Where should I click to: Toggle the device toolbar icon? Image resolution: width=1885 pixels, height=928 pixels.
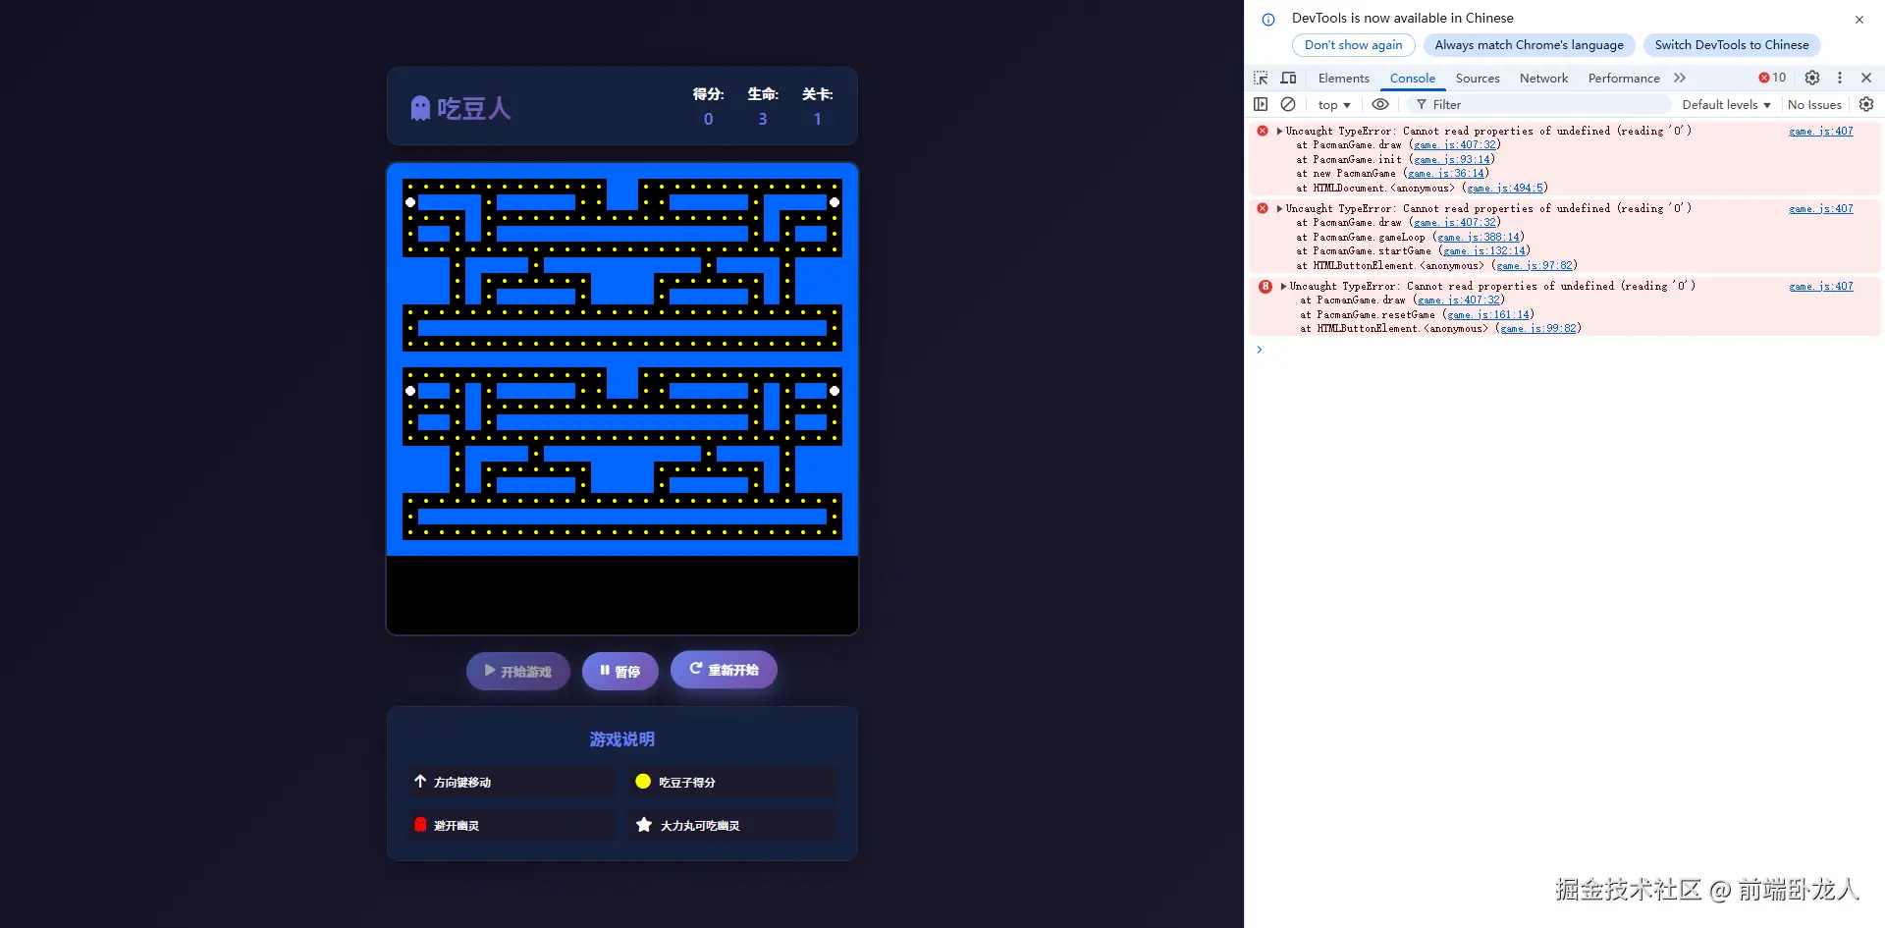click(1289, 78)
